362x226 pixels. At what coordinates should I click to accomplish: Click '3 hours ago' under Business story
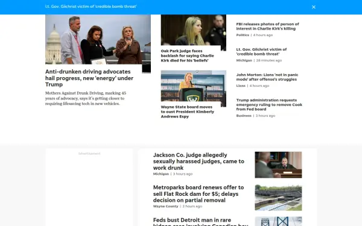click(x=265, y=116)
